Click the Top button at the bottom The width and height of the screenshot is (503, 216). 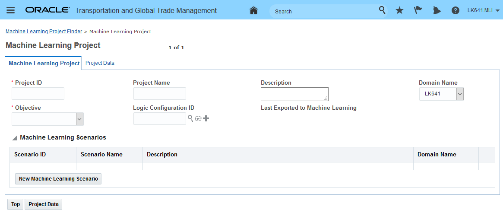pyautogui.click(x=16, y=204)
